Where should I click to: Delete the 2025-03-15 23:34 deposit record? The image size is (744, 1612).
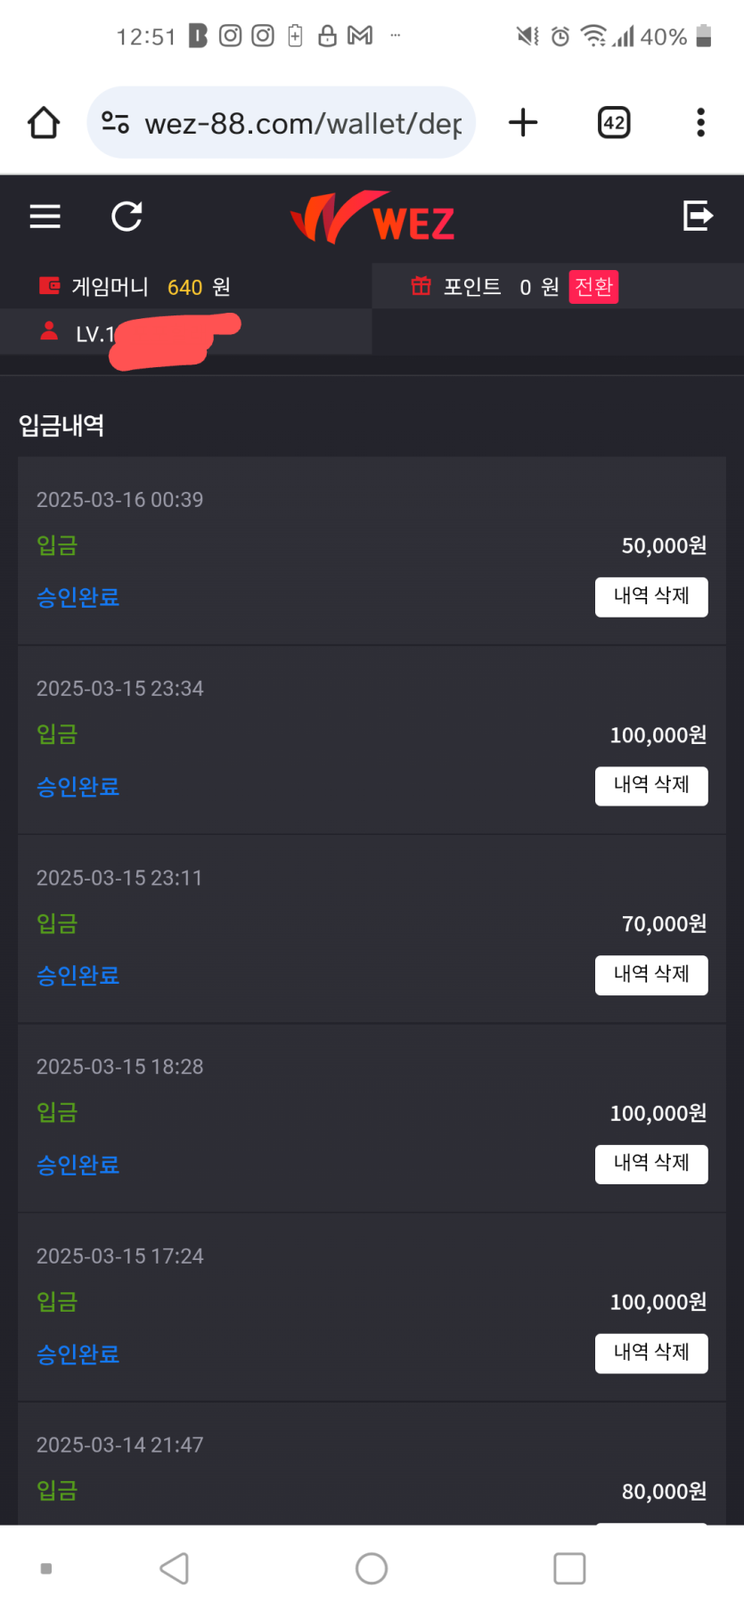point(651,785)
